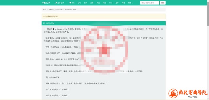
Task: Go to the 仙侠 category
Action: tap(85, 3)
